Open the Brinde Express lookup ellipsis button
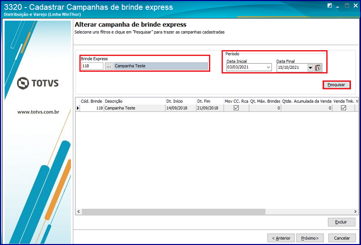The width and height of the screenshot is (361, 245). (x=109, y=66)
